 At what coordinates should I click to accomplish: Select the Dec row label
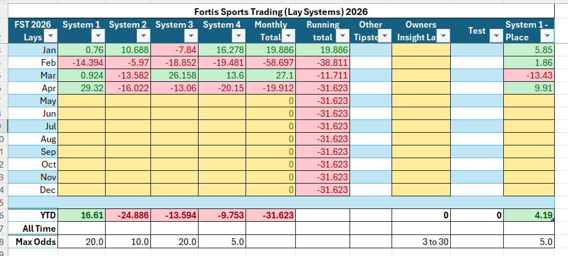pyautogui.click(x=33, y=190)
